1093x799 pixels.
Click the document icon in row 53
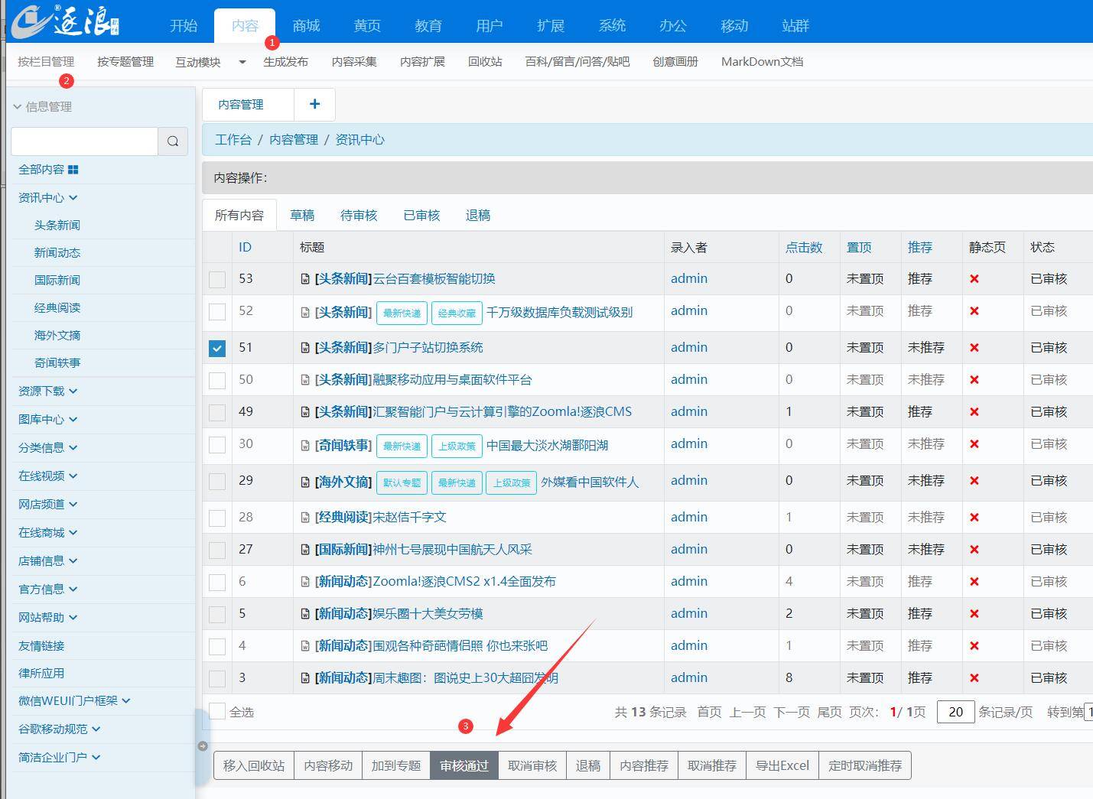point(305,279)
